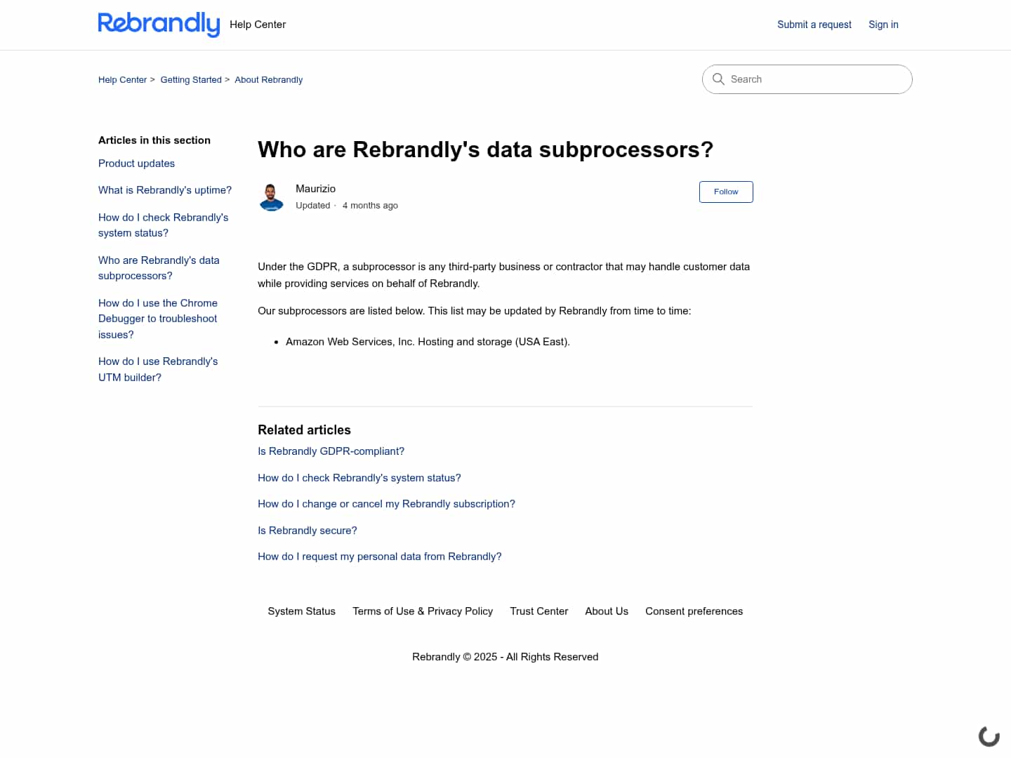Open Product updates article
This screenshot has height=758, width=1011.
tap(136, 164)
